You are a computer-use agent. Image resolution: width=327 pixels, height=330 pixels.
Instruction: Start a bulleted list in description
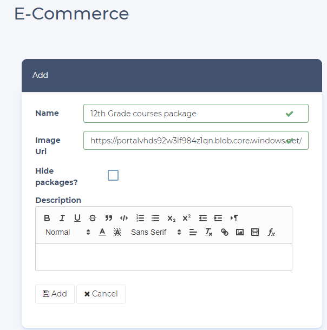pos(155,218)
